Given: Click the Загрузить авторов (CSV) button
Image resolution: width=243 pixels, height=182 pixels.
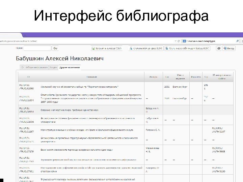Looking at the screenshot, I should pos(106,48).
